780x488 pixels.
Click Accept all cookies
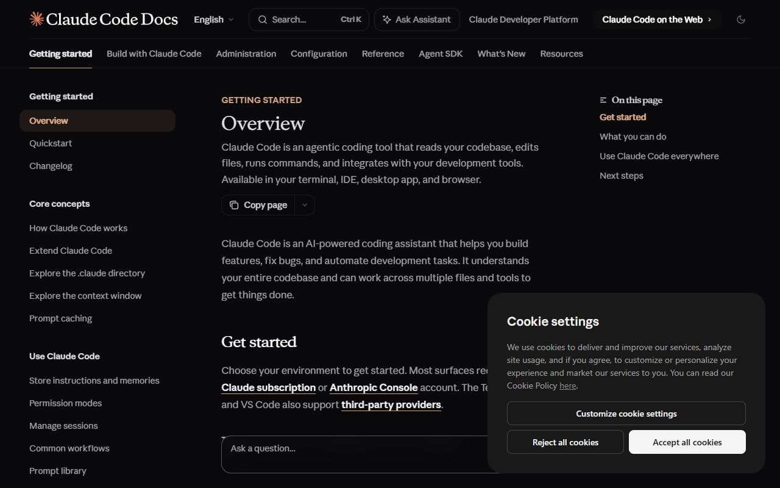pyautogui.click(x=687, y=442)
